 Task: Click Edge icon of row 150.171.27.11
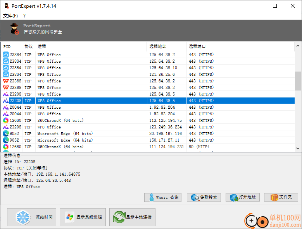[6, 140]
